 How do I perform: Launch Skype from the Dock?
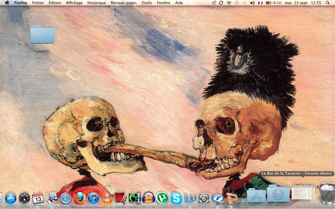[x=176, y=198]
